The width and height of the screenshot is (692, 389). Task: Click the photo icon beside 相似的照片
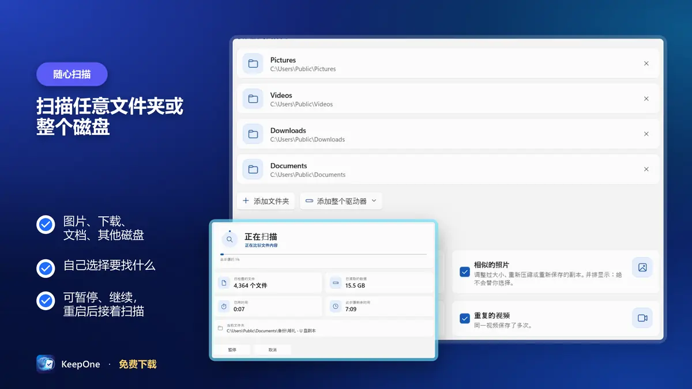click(x=642, y=267)
